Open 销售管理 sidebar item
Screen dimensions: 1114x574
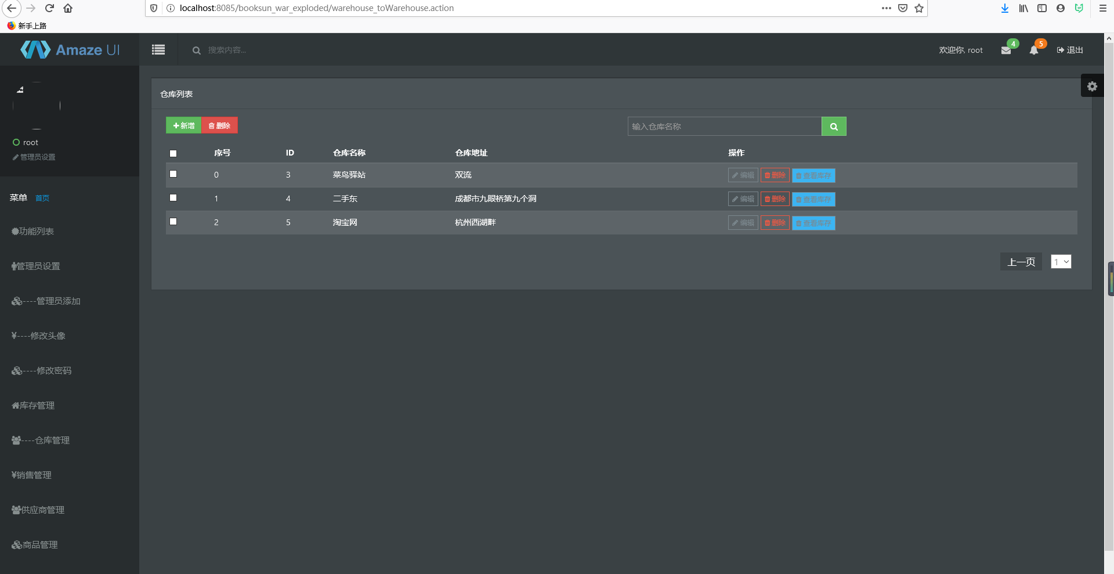31,475
